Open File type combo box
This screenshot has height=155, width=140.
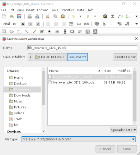[78, 139]
